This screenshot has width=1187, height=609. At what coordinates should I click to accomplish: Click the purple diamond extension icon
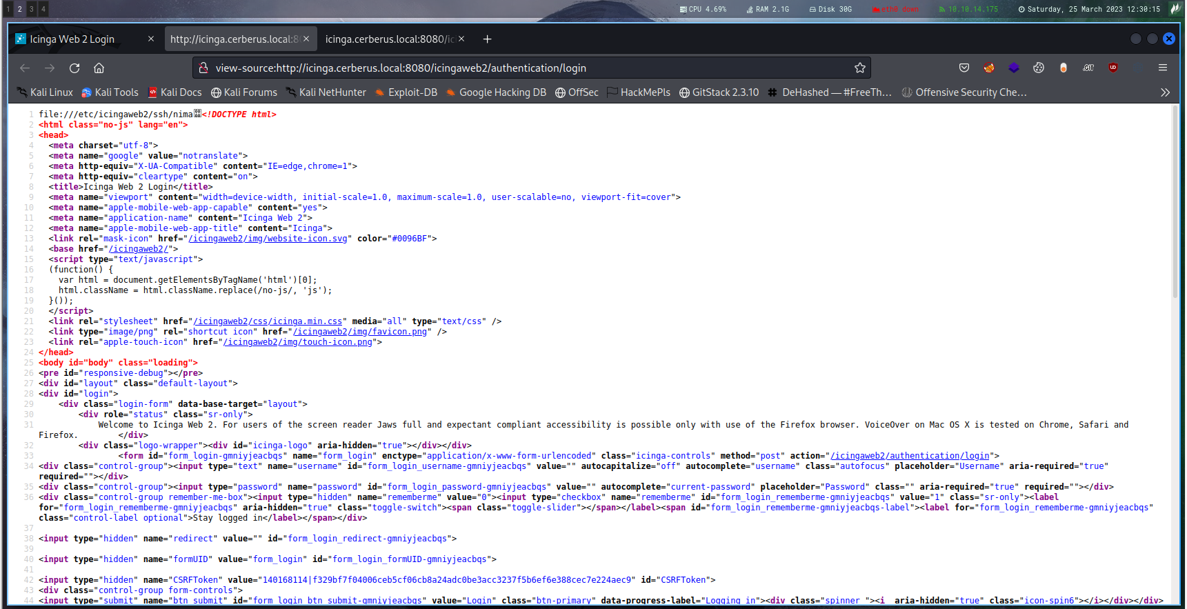[x=1014, y=68]
